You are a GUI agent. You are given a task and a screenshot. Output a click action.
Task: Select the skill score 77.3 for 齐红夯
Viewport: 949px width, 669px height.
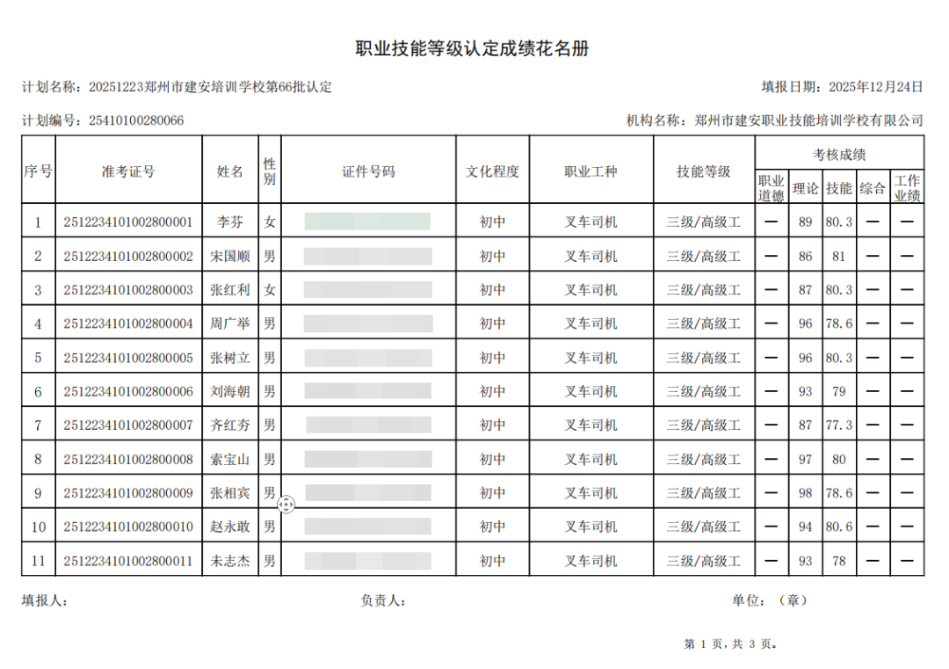(x=838, y=425)
